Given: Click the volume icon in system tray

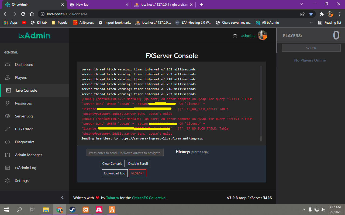Looking at the screenshot, I should pyautogui.click(x=323, y=209).
